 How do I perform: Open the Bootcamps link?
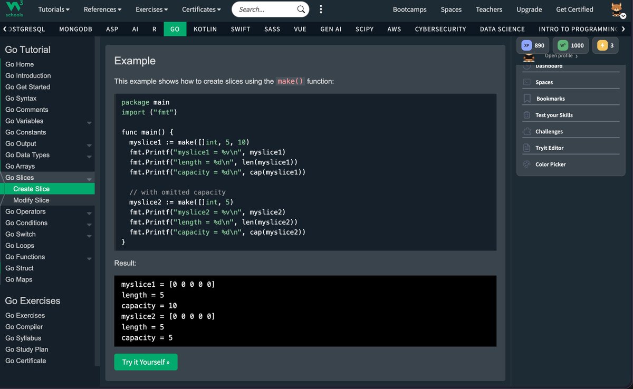click(x=410, y=9)
